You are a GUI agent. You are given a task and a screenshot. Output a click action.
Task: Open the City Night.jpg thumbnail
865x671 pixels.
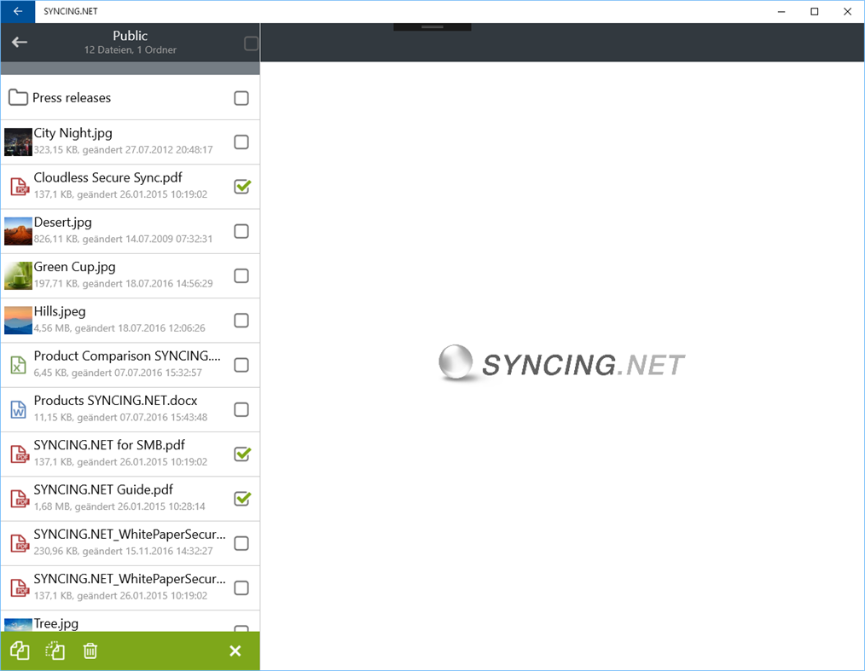click(16, 141)
